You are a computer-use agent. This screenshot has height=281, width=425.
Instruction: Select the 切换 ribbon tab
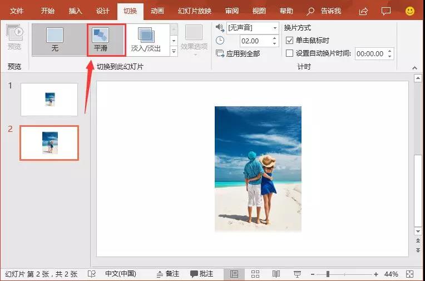pyautogui.click(x=130, y=11)
